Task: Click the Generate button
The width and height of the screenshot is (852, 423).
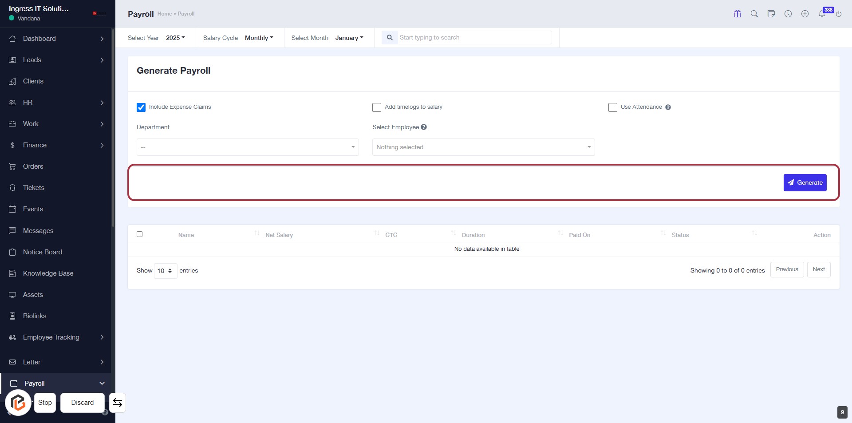Action: click(805, 183)
